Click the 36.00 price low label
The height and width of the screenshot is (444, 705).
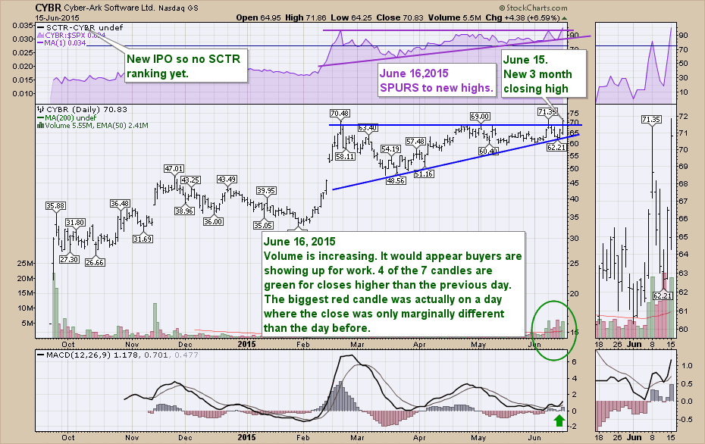[x=213, y=221]
